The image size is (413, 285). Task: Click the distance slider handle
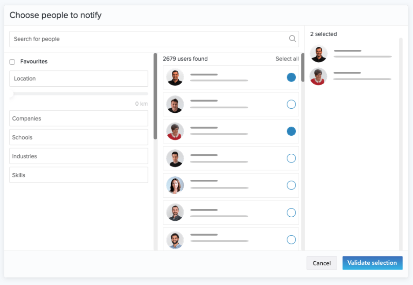click(11, 94)
